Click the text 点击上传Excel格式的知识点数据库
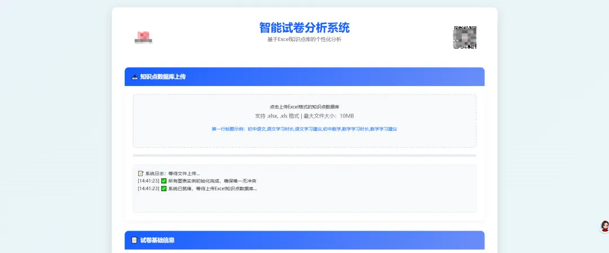The width and height of the screenshot is (609, 253). [x=304, y=107]
